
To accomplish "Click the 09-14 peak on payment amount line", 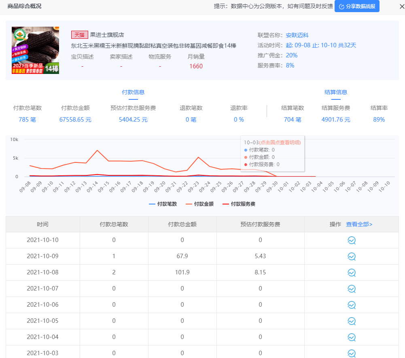I will click(97, 150).
